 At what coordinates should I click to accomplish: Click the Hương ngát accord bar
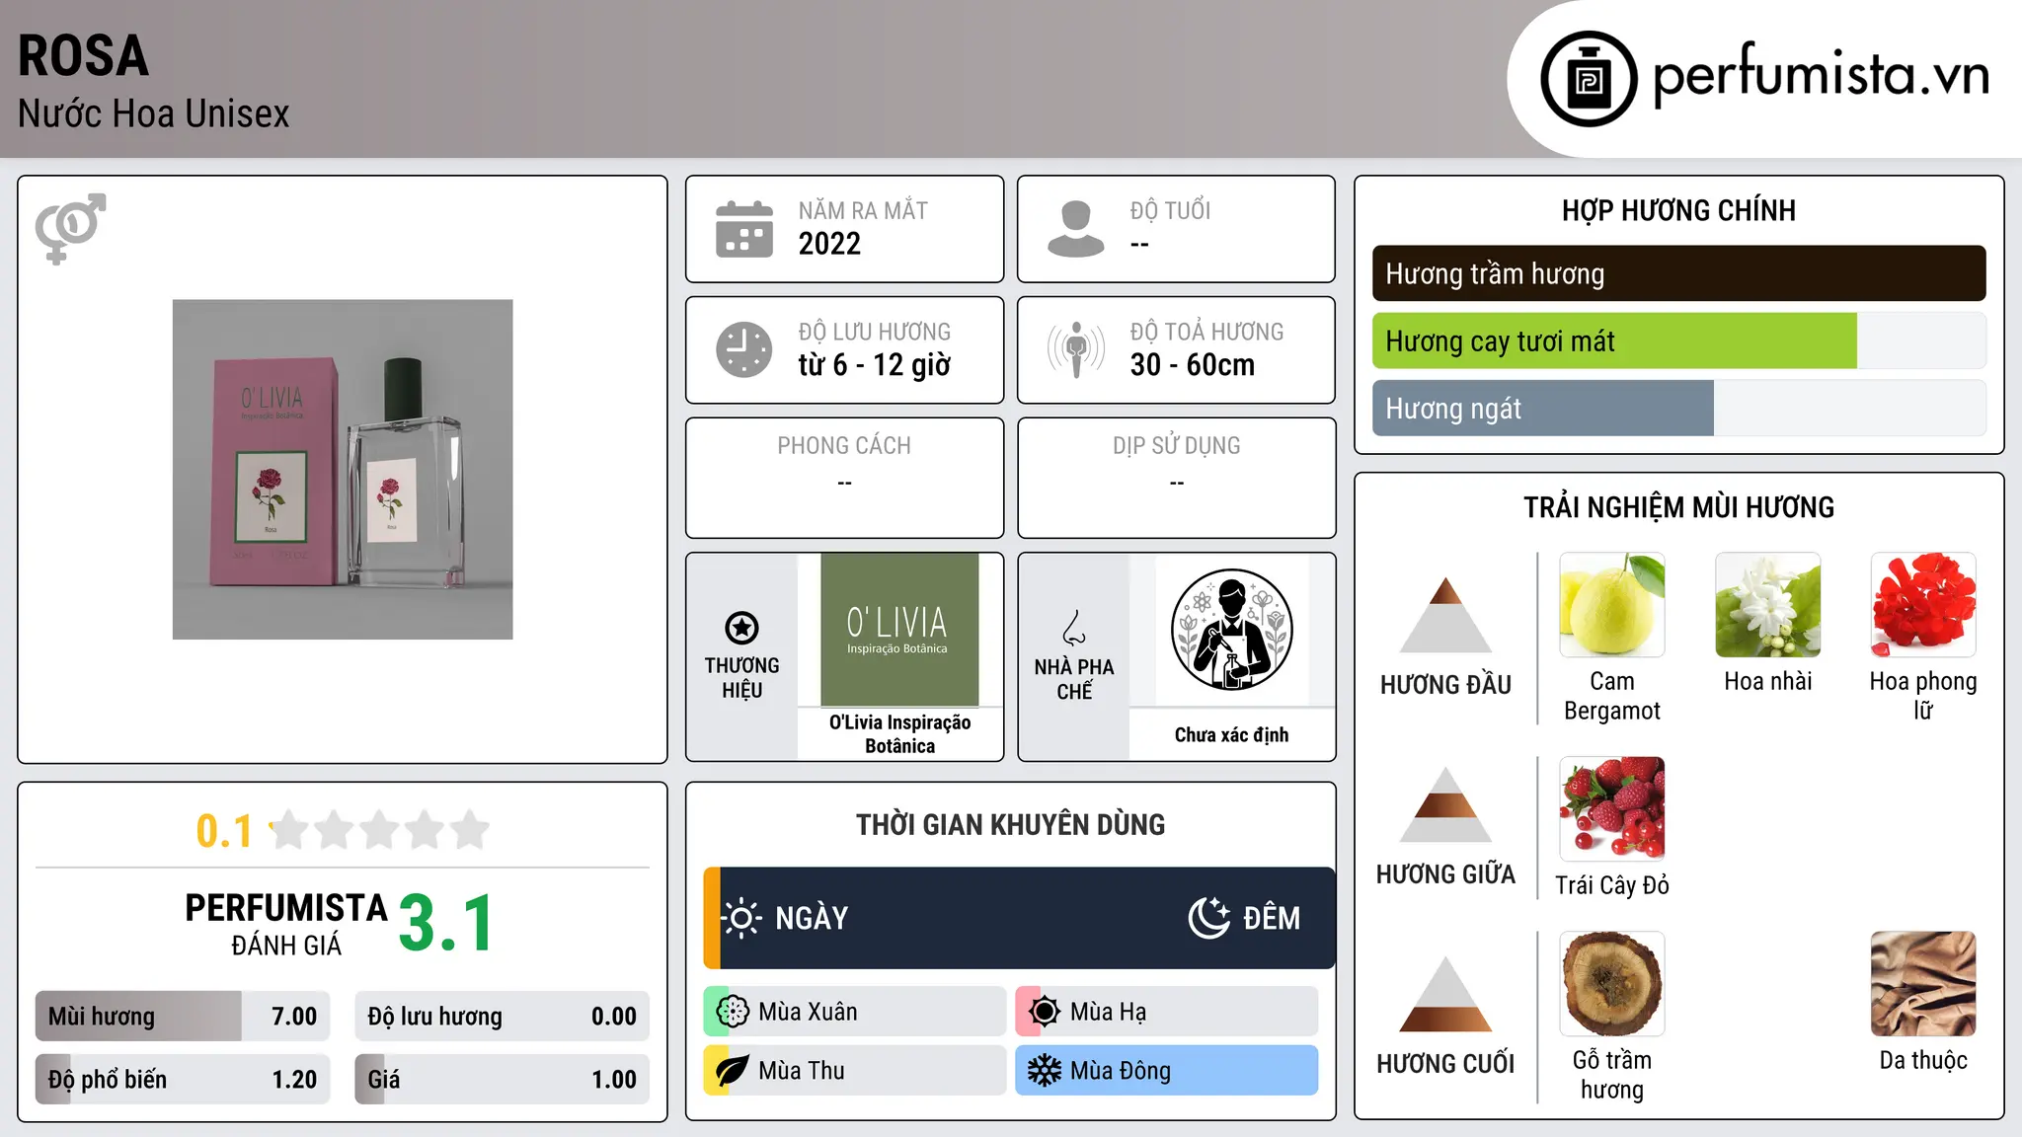[1679, 409]
